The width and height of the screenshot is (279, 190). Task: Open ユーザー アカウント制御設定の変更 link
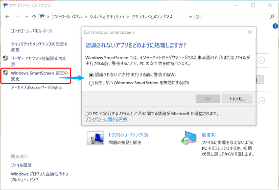(x=39, y=61)
